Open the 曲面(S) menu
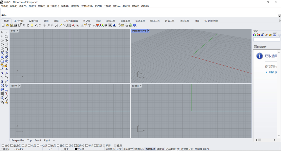The height and width of the screenshot is (151, 281). [41, 6]
